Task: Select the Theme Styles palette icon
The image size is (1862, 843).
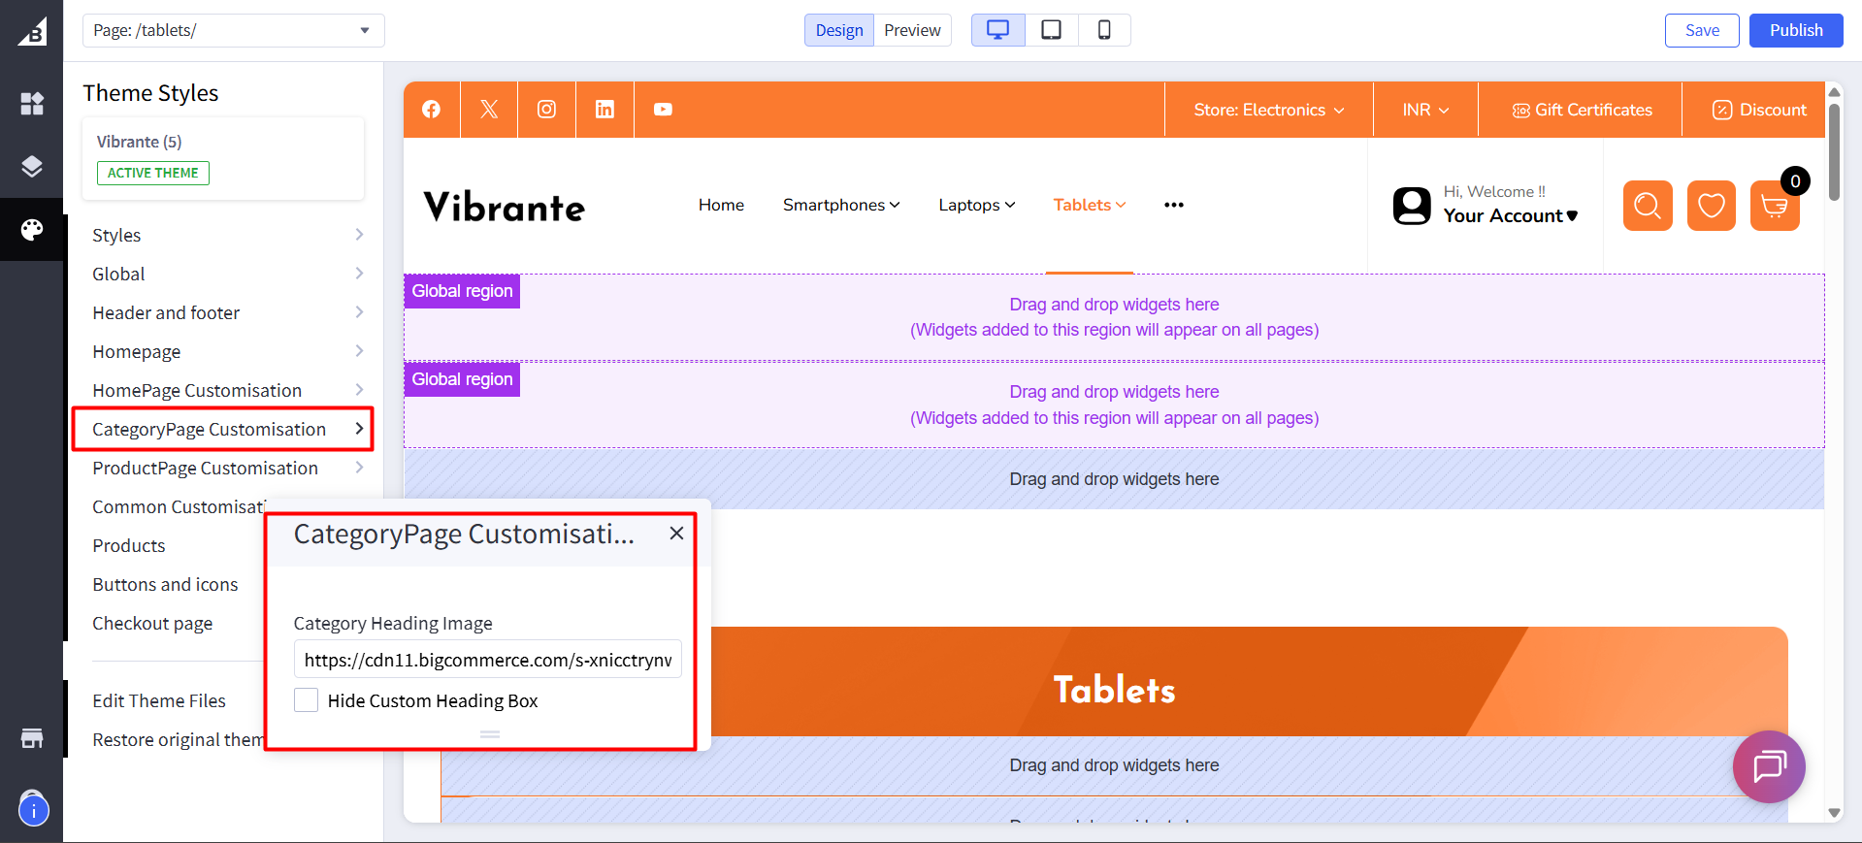Action: 32,229
